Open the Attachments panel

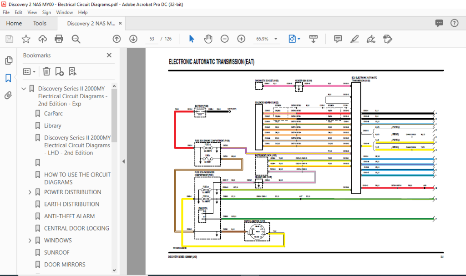tap(8, 95)
